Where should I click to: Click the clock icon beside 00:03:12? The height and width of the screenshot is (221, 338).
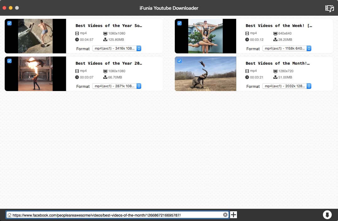(x=247, y=40)
